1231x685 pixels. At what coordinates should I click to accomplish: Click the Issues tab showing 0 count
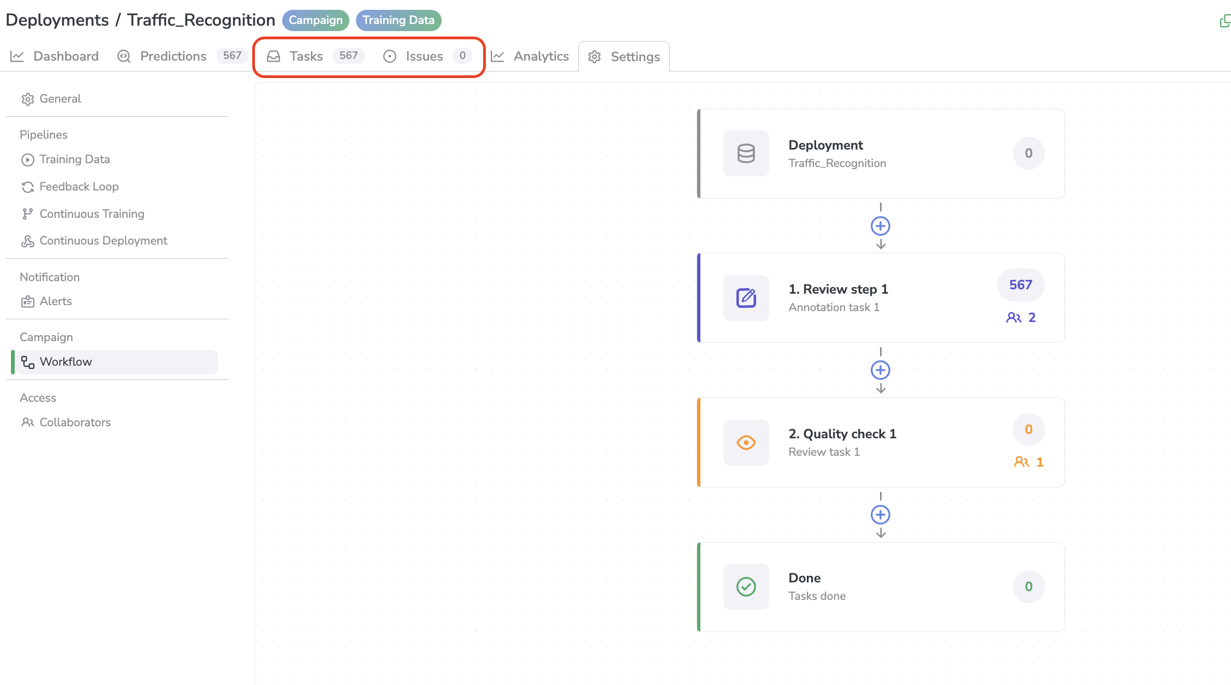[x=425, y=56]
